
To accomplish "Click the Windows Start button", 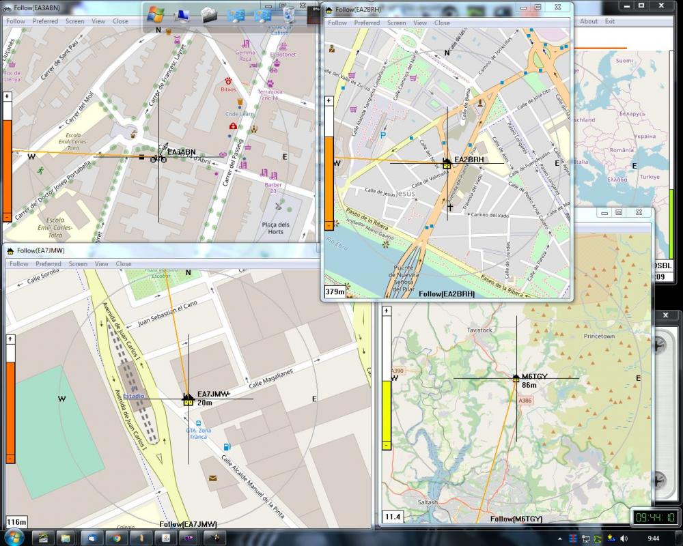I will (13, 536).
